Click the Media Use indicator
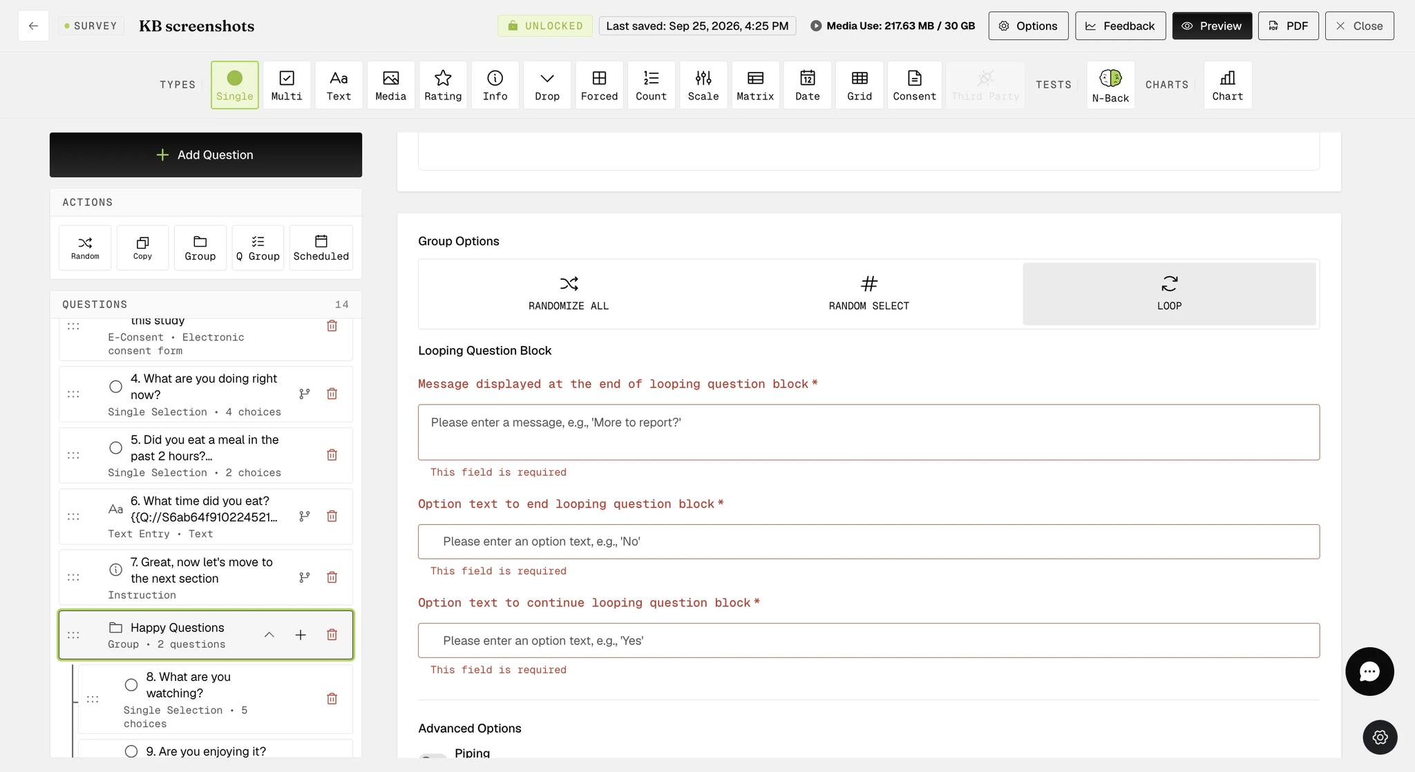The image size is (1415, 772). click(893, 26)
